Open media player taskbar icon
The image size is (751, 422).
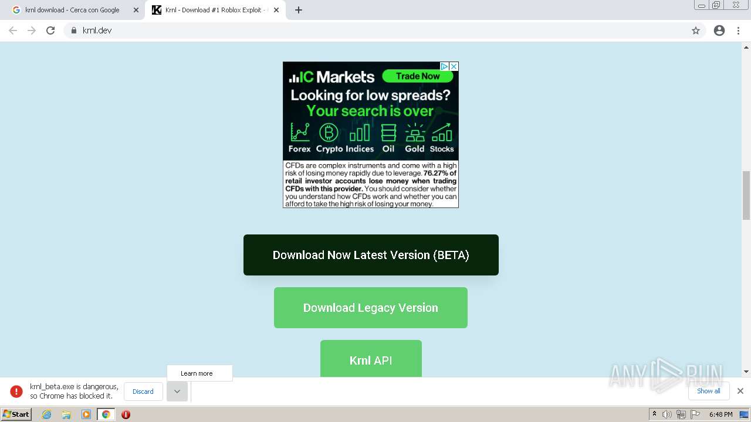point(86,414)
